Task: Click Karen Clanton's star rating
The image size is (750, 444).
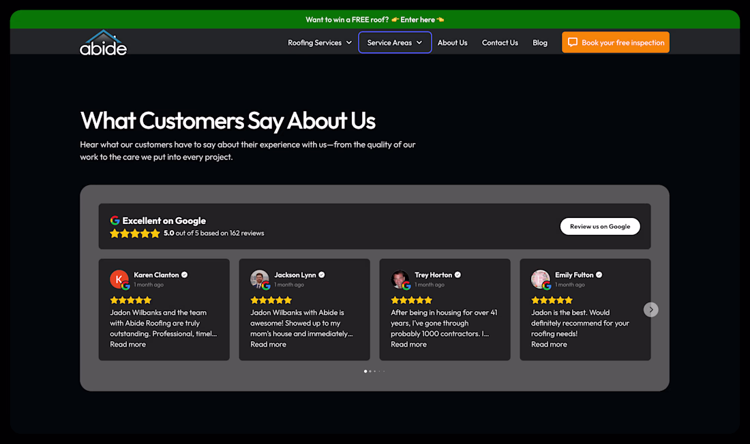Action: tap(131, 300)
